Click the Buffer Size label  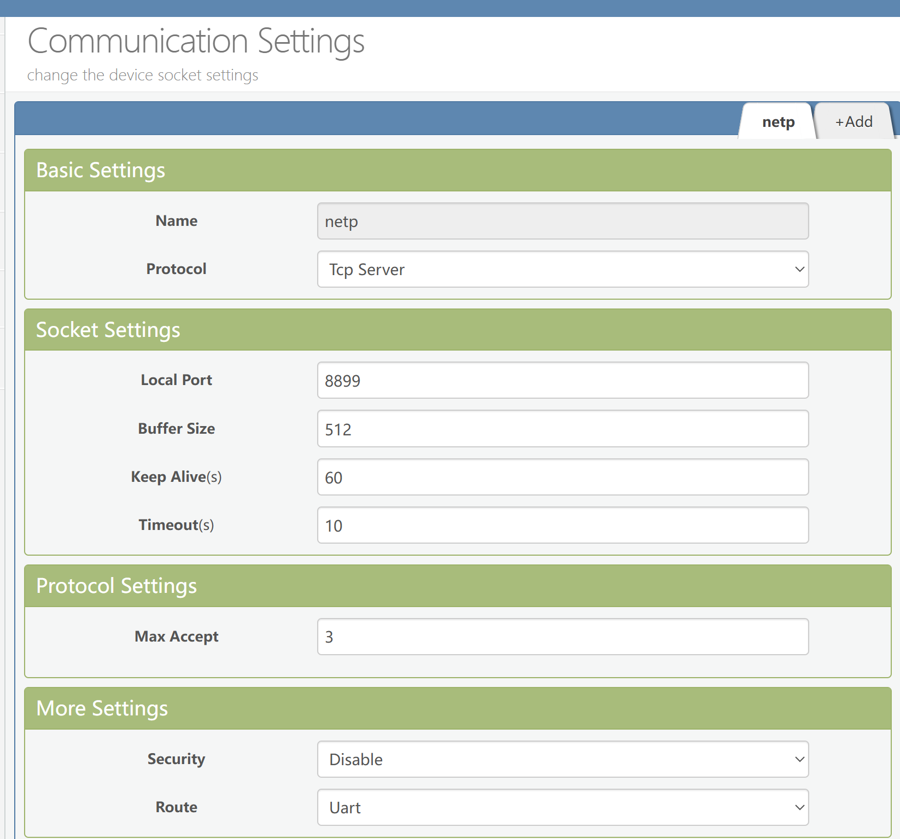(x=176, y=428)
